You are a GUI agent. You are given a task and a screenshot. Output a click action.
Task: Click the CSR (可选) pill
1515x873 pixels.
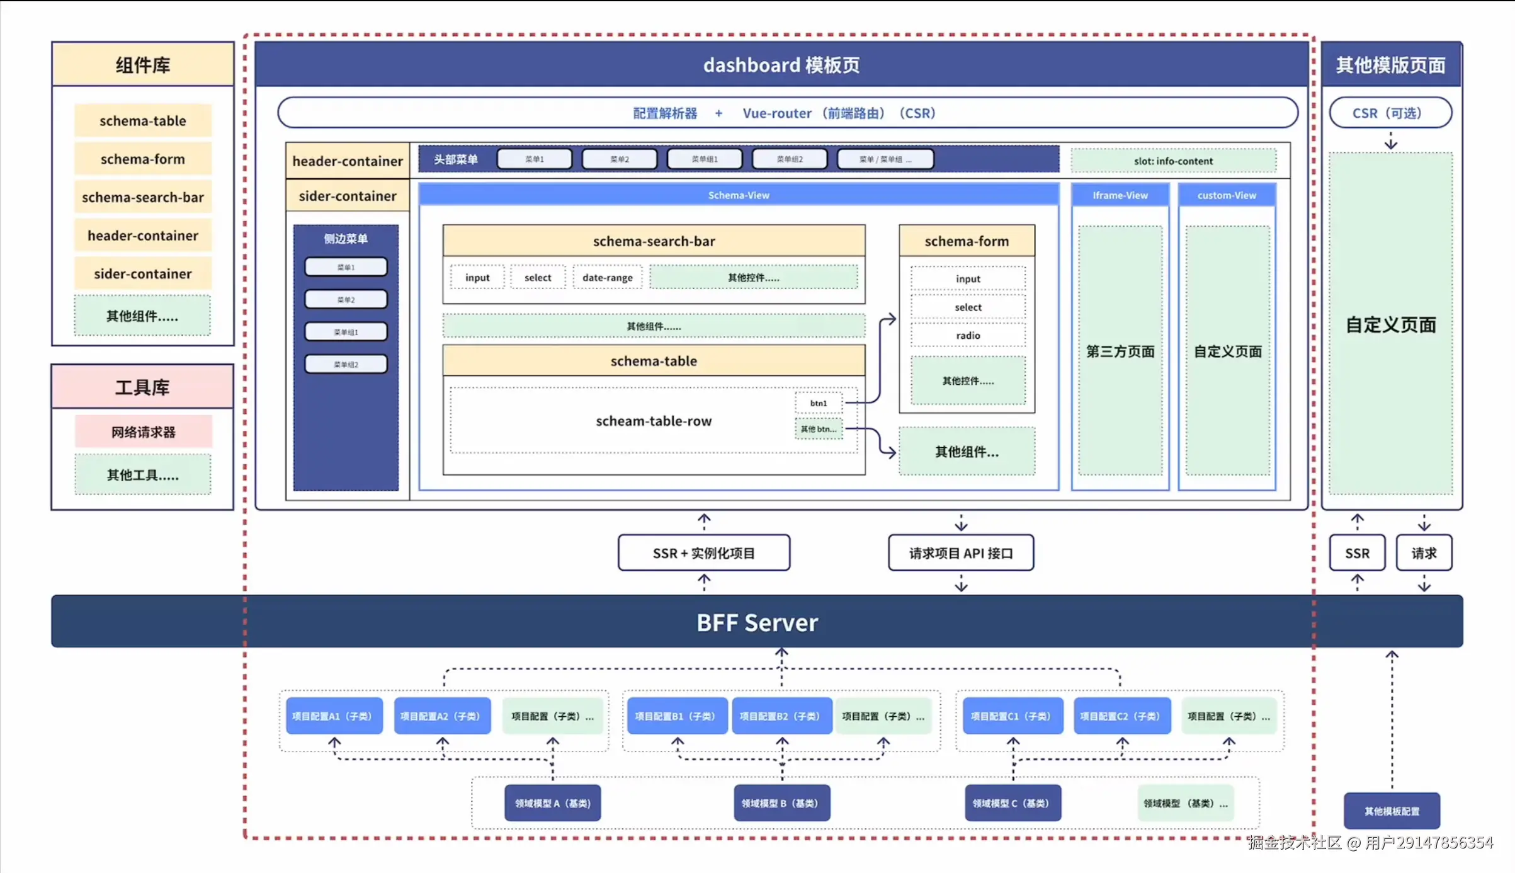[x=1390, y=113]
